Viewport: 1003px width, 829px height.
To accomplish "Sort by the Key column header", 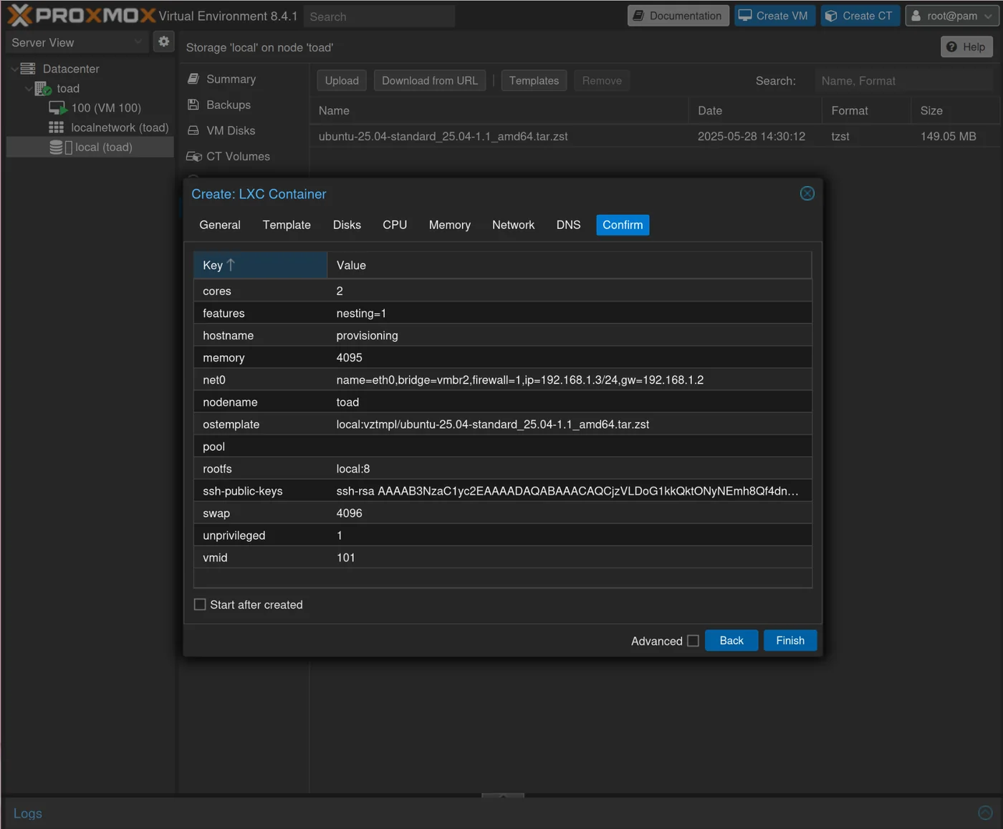I will [259, 266].
